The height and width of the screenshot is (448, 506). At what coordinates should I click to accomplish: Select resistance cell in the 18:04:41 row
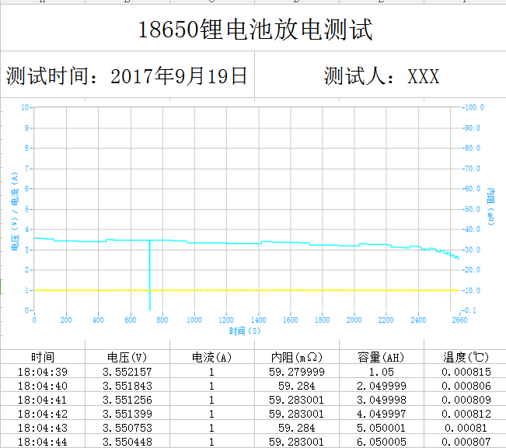[x=297, y=400]
